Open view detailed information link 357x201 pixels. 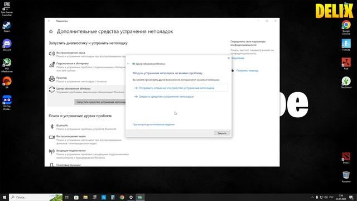(153, 125)
